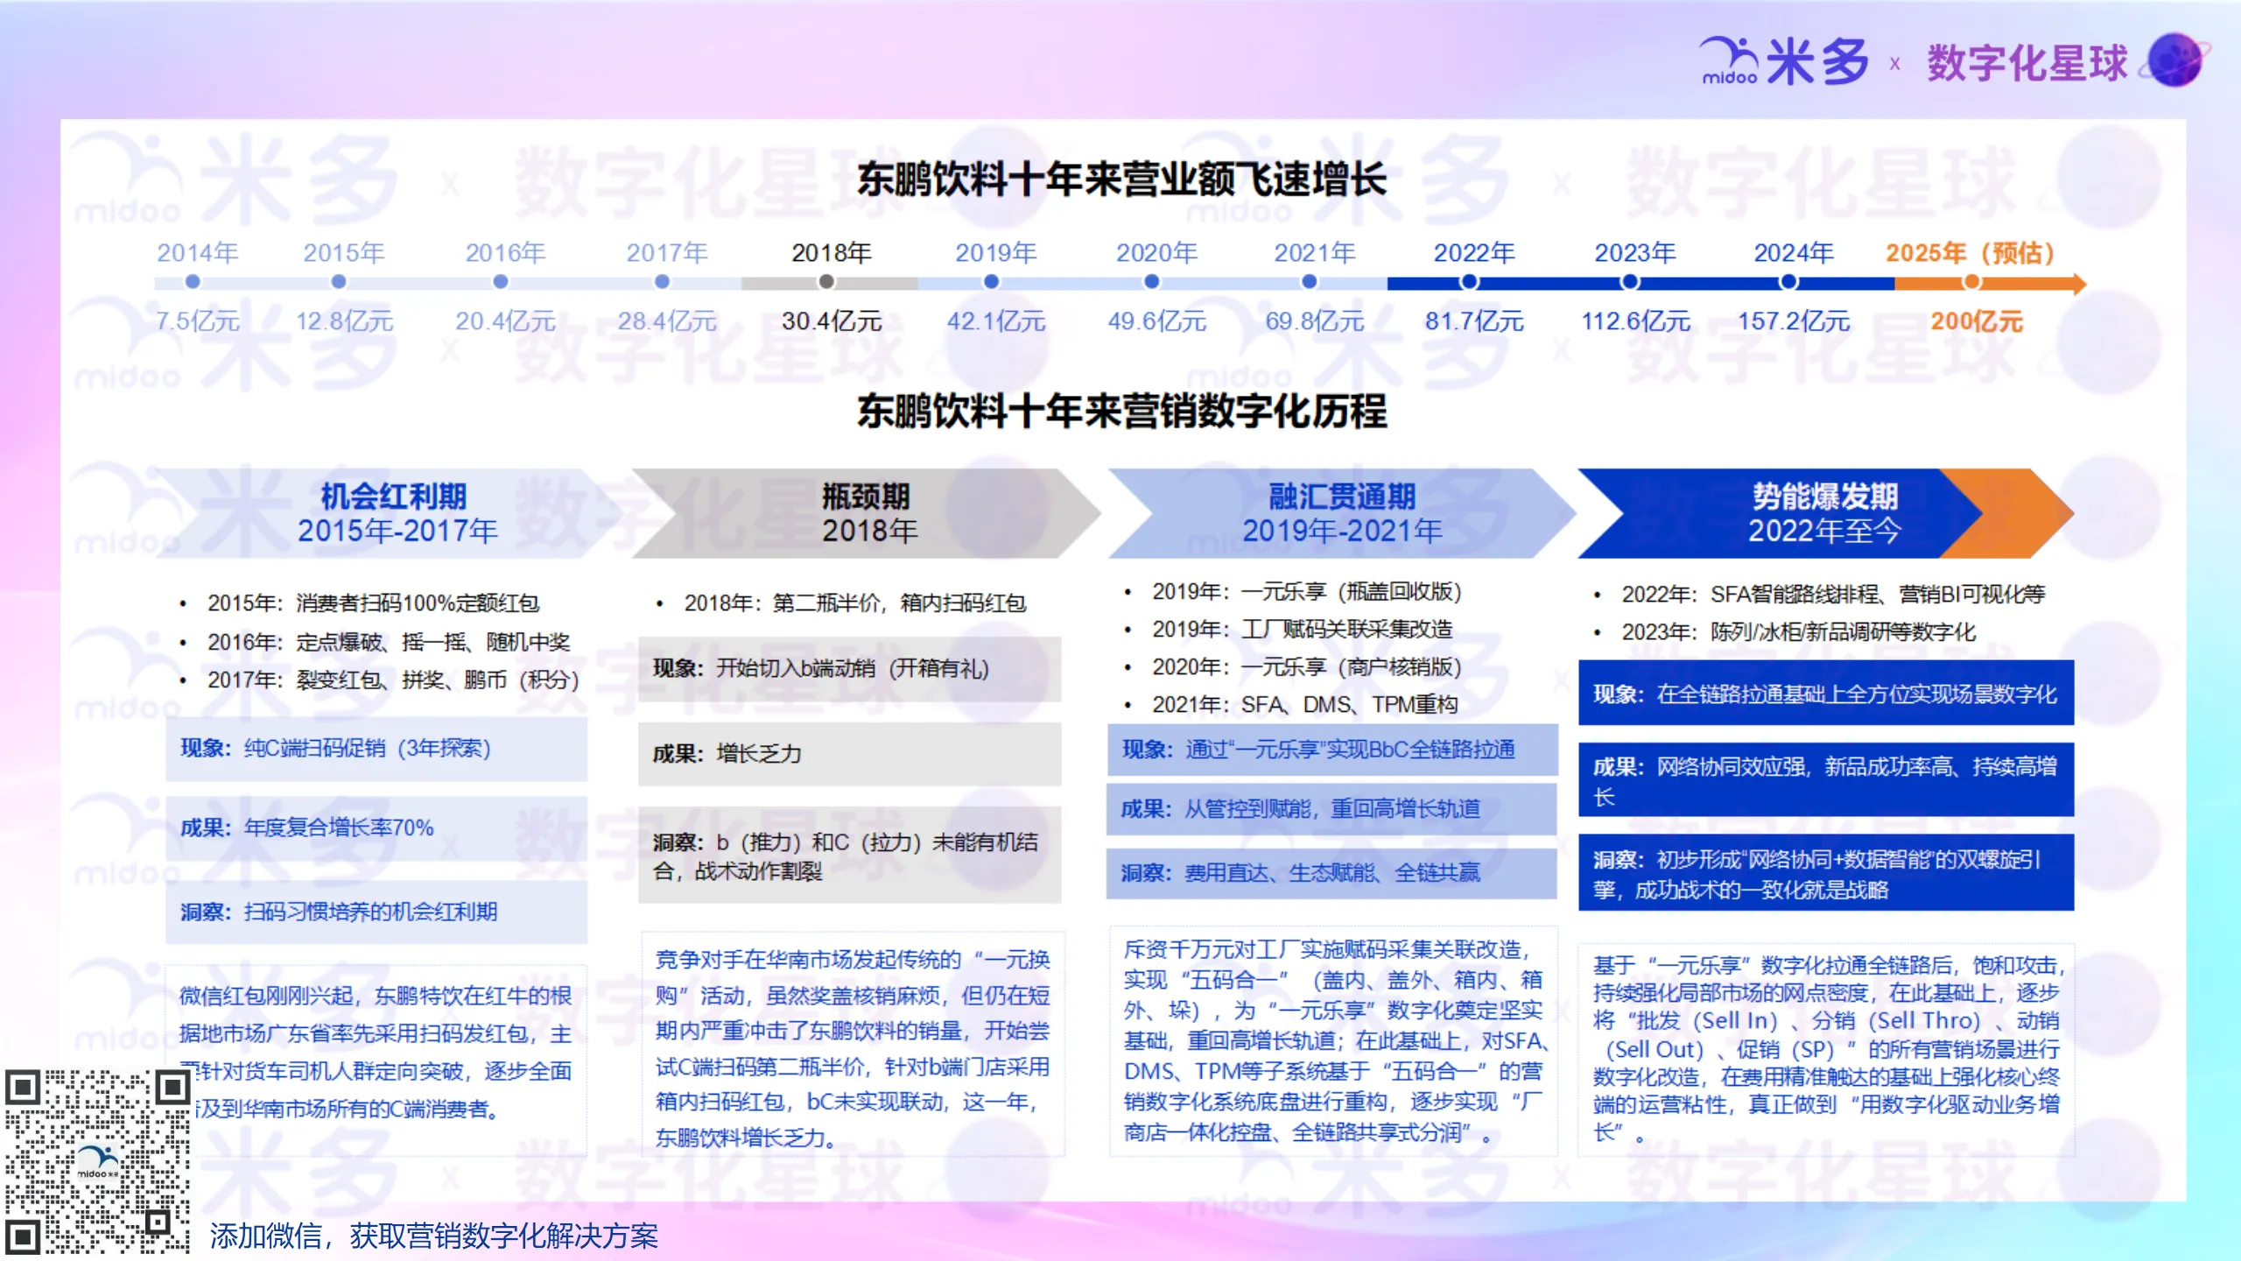The image size is (2241, 1261).
Task: Click paragraph starting 斥资千万元对工厂
Action: 1334,1041
